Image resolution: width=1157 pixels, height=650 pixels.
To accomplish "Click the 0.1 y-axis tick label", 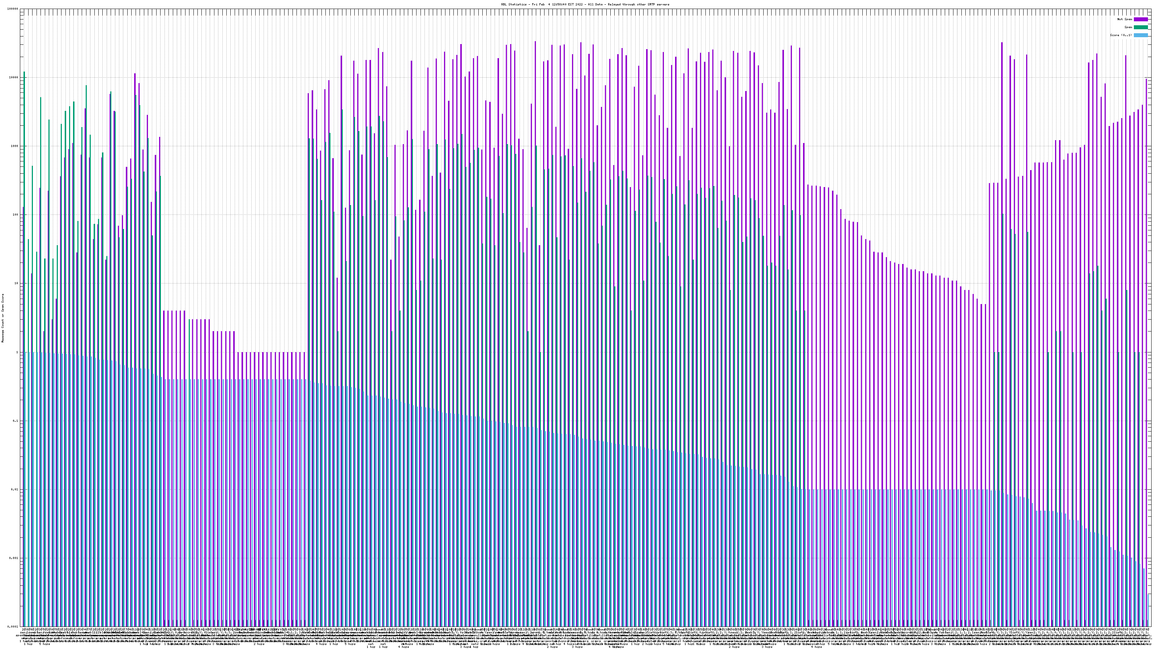I will click(x=15, y=421).
